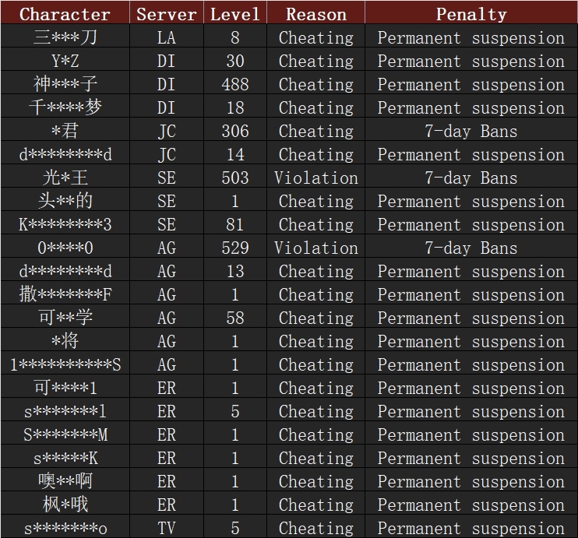Select character name K********3
This screenshot has width=578, height=538.
pyautogui.click(x=65, y=224)
